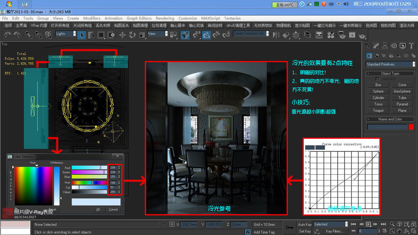Viewport: 418px width, 235px height.
Task: Choose the Select Object arrow tool
Action: [81, 35]
